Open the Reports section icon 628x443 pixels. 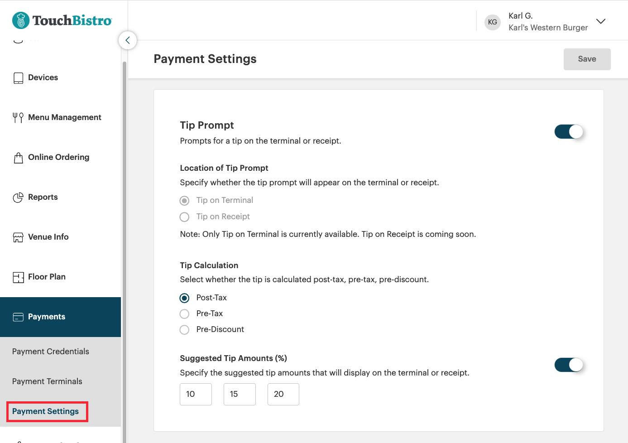pos(18,197)
